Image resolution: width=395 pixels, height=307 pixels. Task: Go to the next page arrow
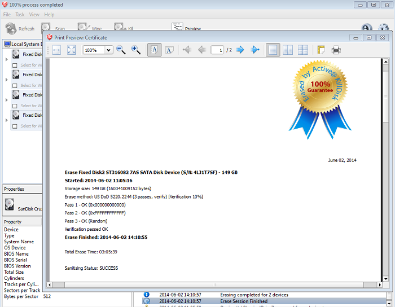(240, 50)
